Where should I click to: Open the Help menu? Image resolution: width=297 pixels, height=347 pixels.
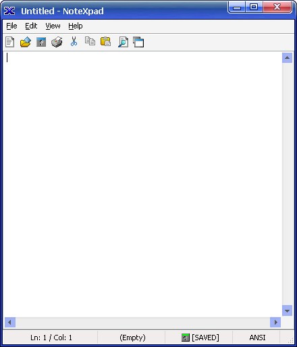click(76, 26)
